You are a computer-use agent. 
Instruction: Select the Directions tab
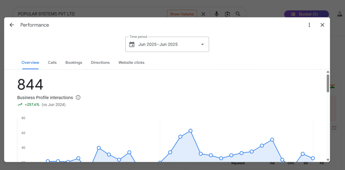(100, 62)
